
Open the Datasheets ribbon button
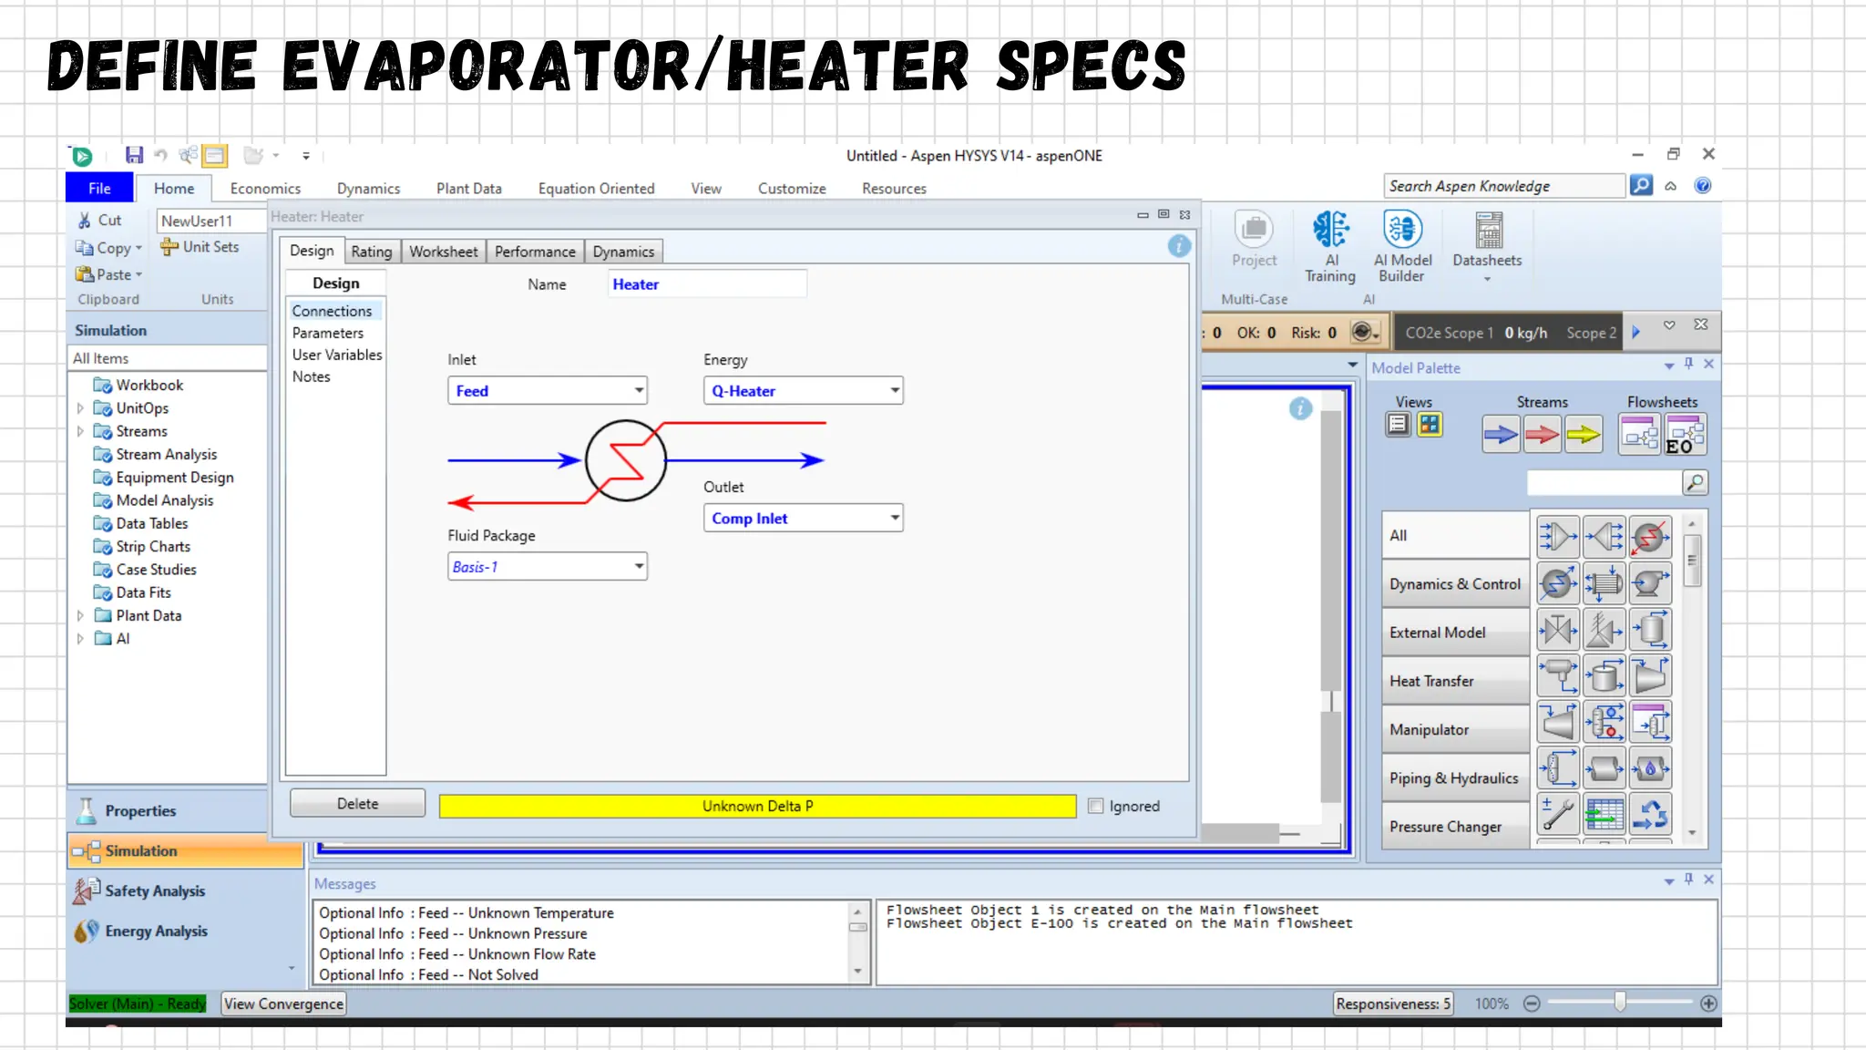[x=1487, y=247]
